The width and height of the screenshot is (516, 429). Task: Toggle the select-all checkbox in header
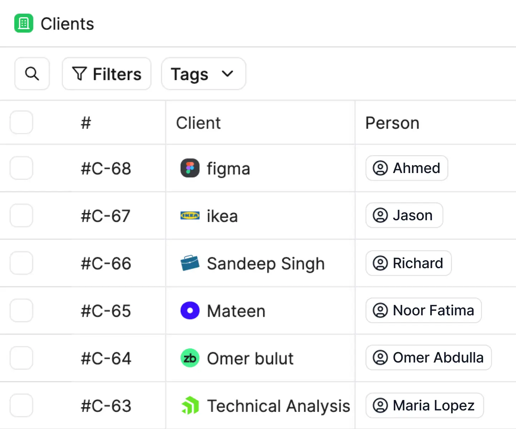(x=21, y=123)
